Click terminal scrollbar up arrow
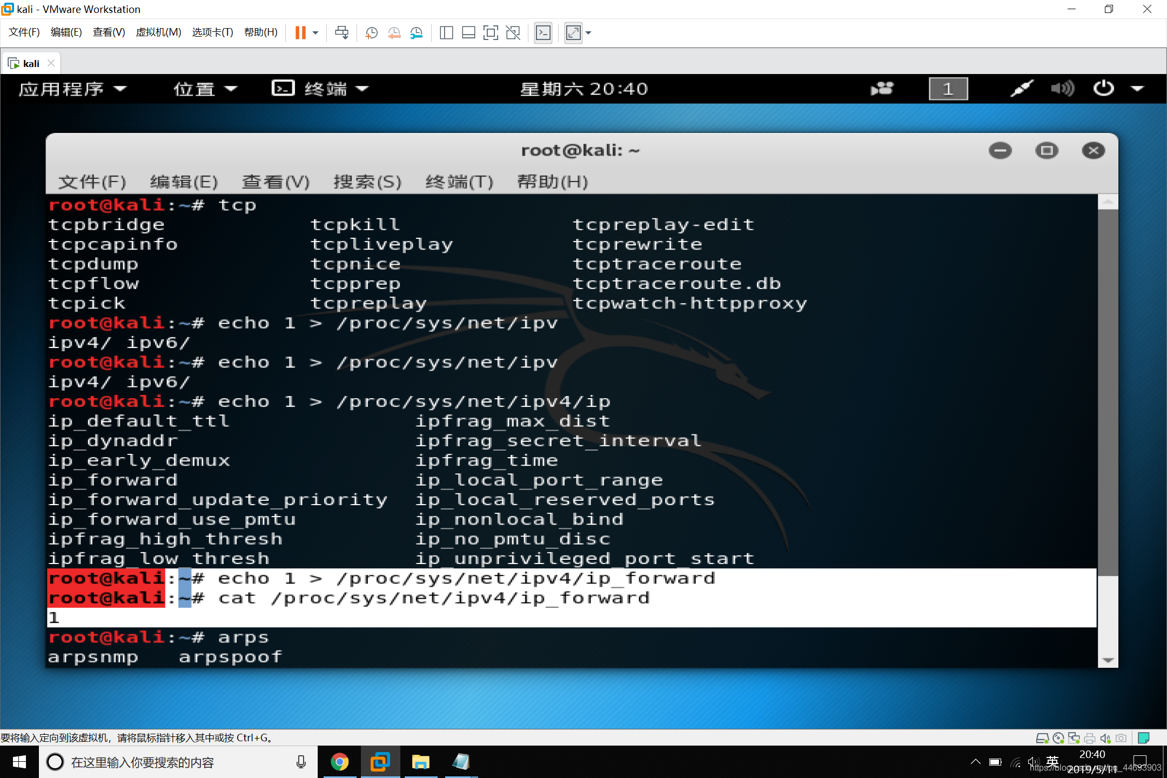 click(1108, 202)
